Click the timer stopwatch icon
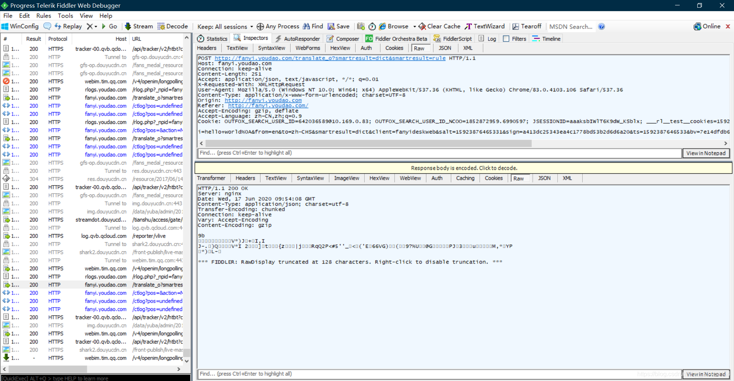Viewport: 734px width, 381px height. point(372,26)
